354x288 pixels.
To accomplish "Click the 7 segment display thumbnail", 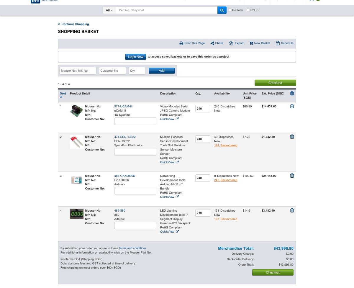I will pyautogui.click(x=77, y=214).
